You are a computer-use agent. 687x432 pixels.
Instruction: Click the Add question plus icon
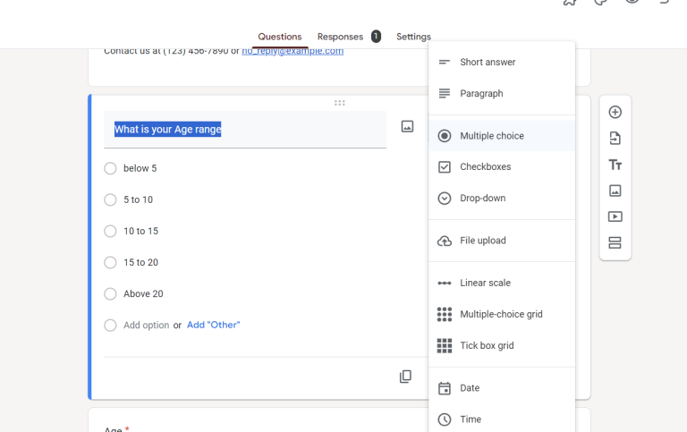coord(615,112)
